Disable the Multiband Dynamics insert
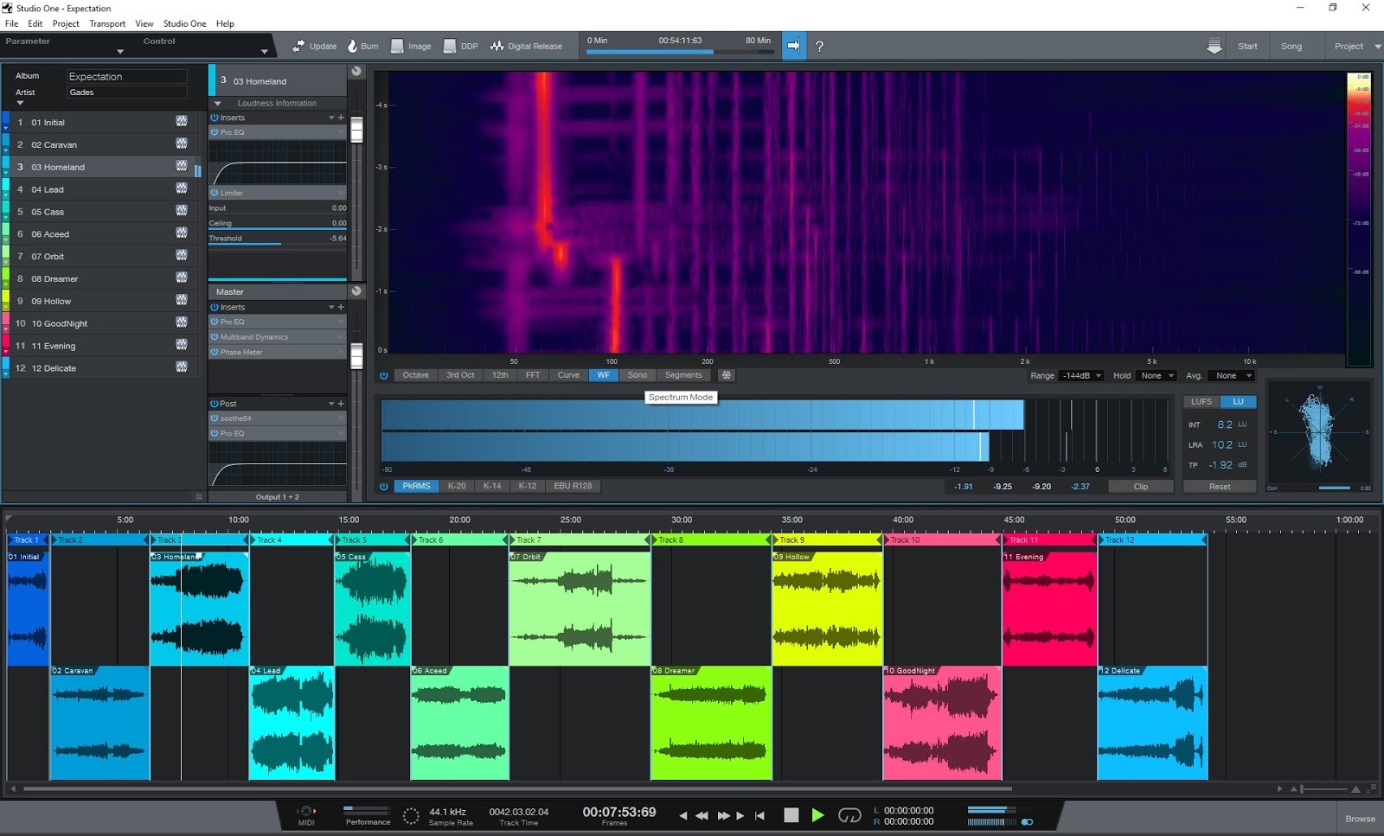 (x=215, y=336)
